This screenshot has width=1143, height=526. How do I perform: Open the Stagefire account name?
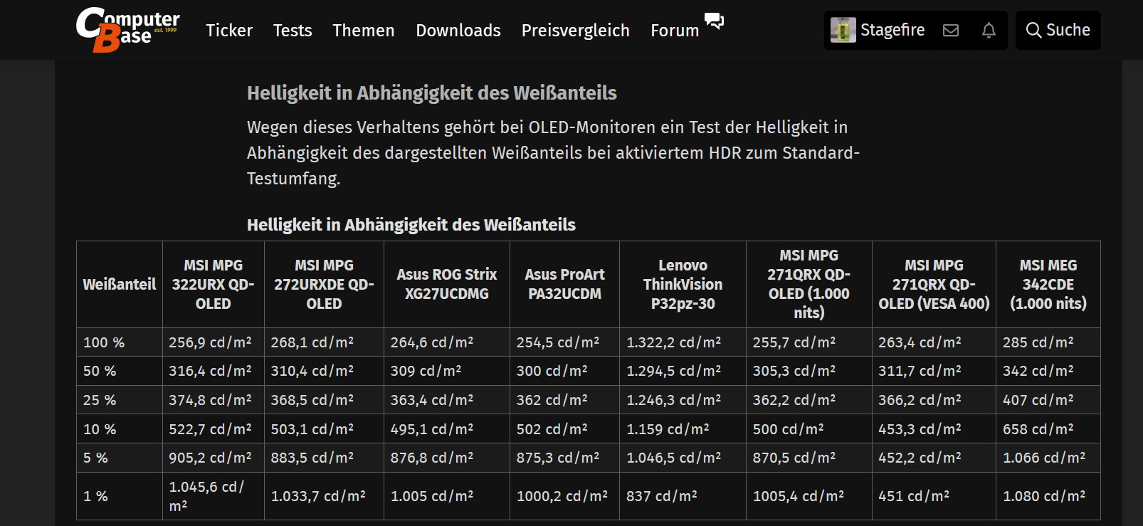893,30
